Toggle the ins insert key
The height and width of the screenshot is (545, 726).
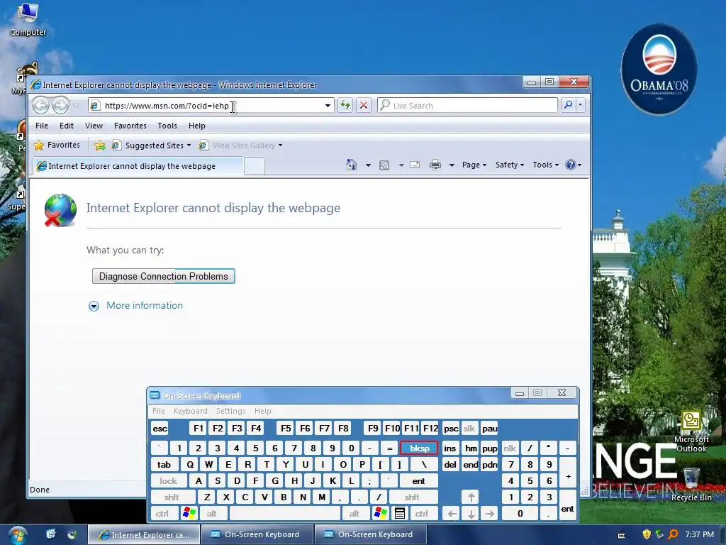coord(449,448)
